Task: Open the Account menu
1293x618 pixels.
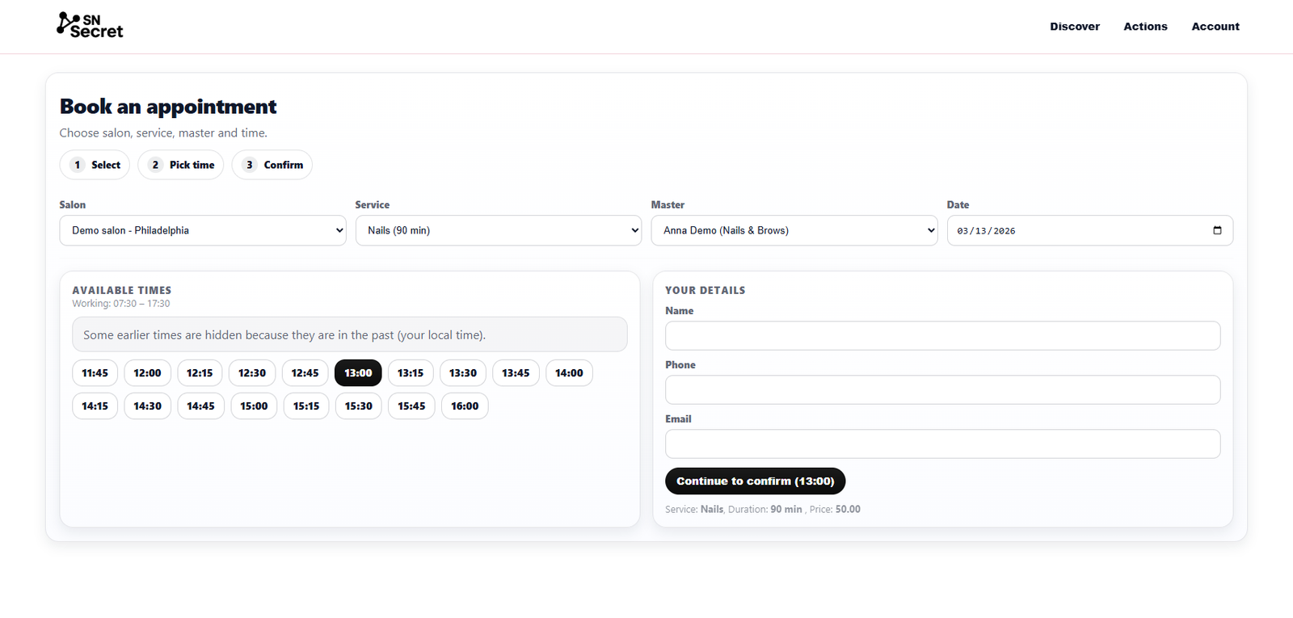Action: point(1215,27)
